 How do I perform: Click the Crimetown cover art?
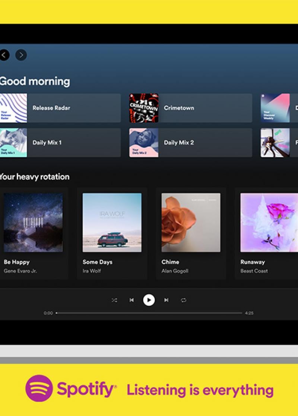(x=144, y=108)
